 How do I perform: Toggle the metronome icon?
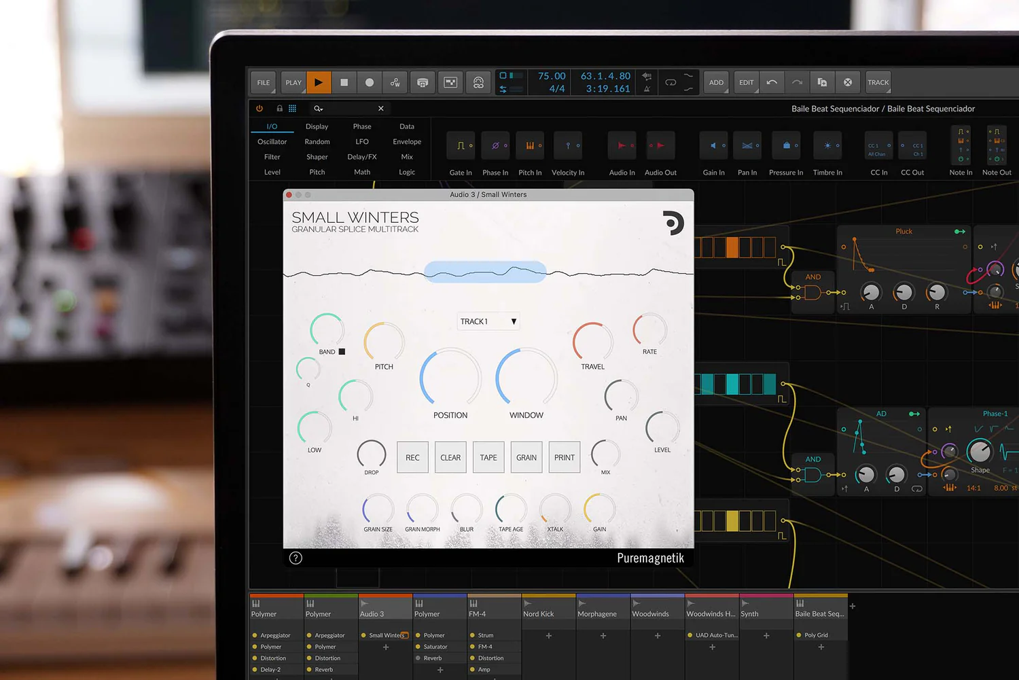click(647, 89)
